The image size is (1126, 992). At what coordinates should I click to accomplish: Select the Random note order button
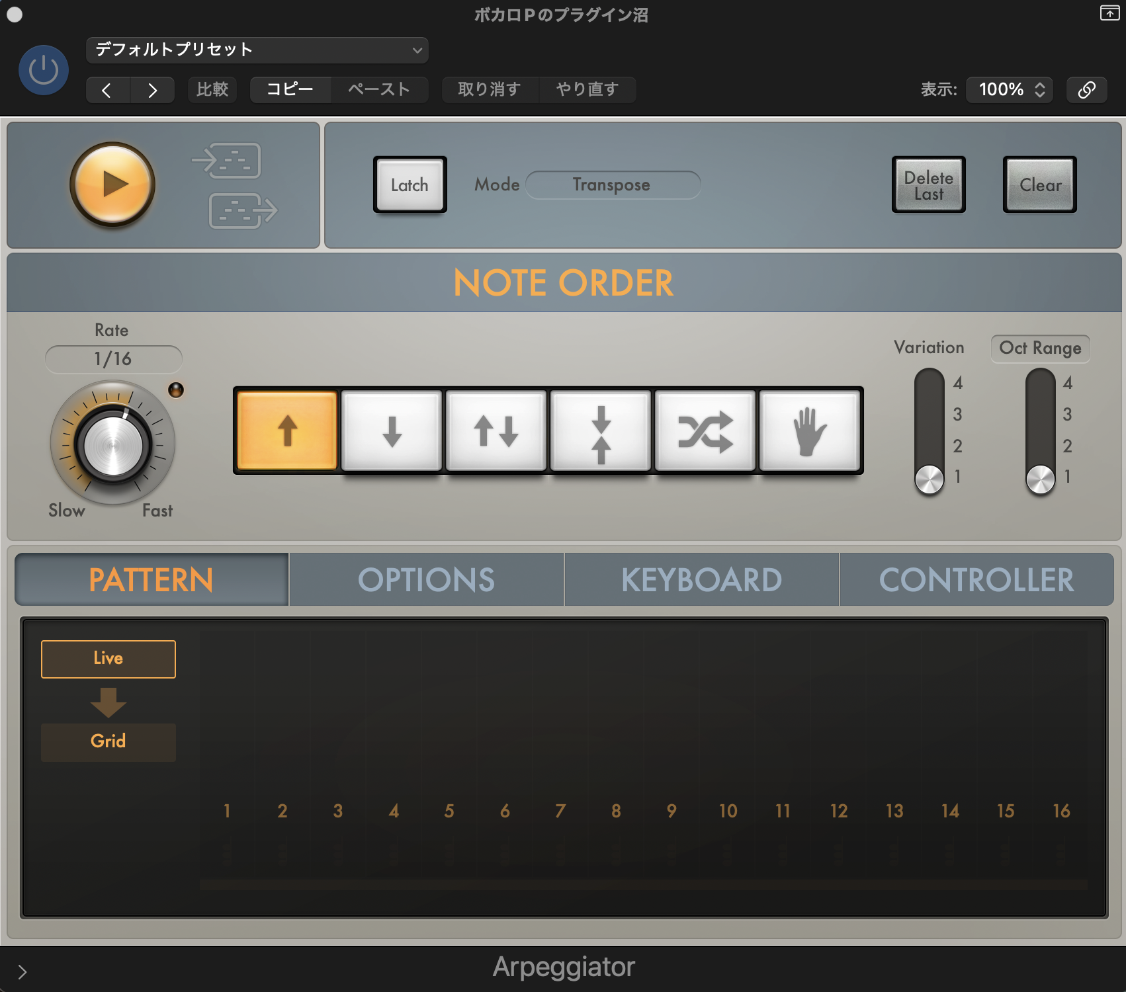705,431
